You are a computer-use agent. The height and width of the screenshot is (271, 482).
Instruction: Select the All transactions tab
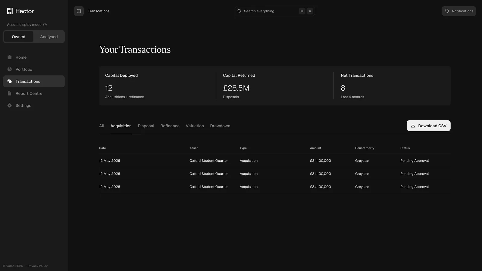pyautogui.click(x=102, y=126)
